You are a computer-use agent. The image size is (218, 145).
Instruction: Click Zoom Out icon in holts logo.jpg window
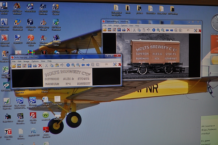point(78,65)
